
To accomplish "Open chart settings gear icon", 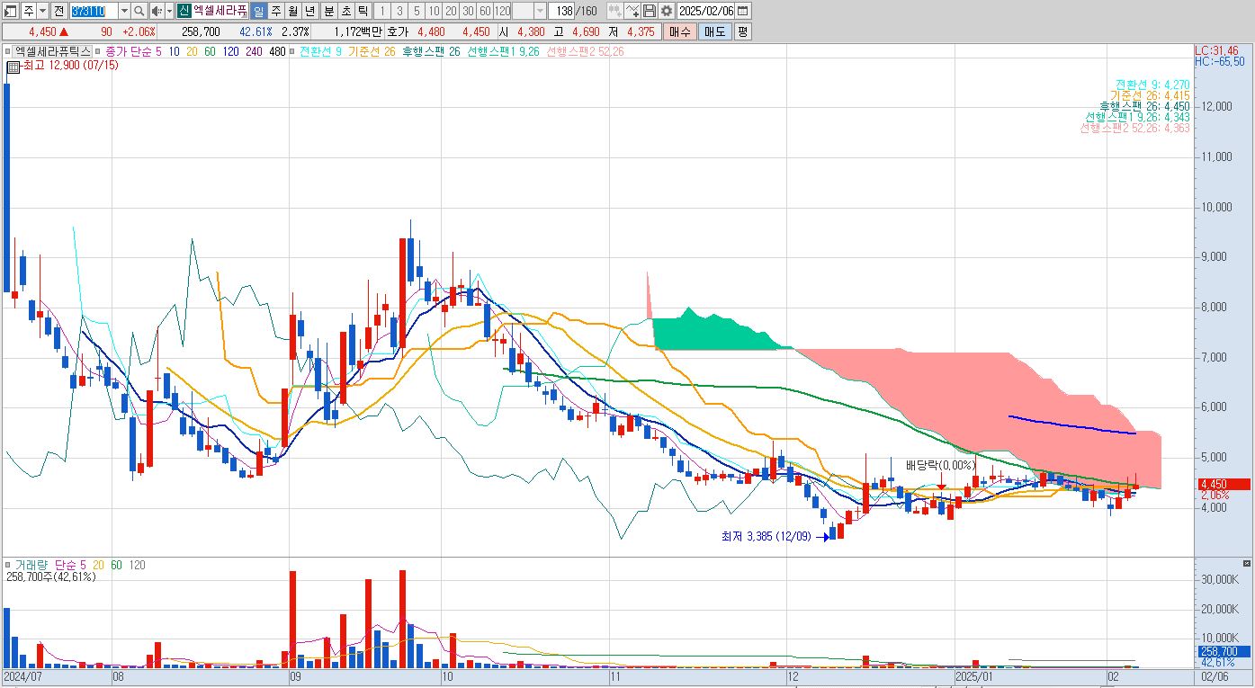I will [666, 11].
